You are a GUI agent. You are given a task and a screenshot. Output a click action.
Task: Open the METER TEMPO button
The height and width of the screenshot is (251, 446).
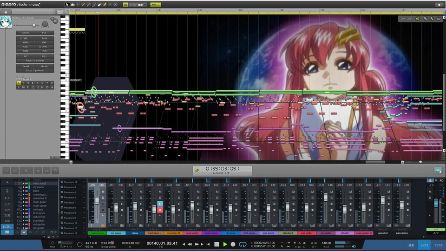[60, 12]
